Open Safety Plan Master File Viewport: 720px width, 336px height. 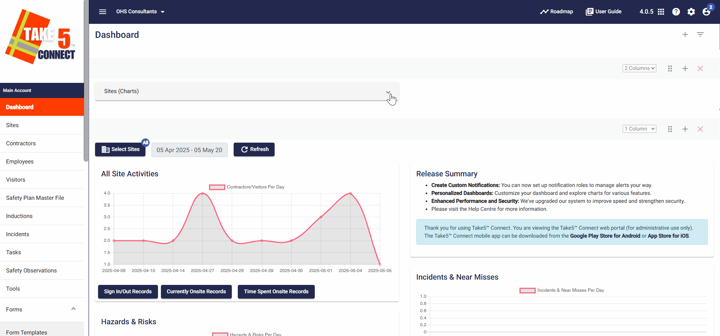[x=42, y=198]
